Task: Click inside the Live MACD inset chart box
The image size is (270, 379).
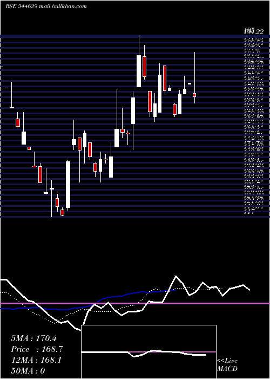Action: [148, 352]
